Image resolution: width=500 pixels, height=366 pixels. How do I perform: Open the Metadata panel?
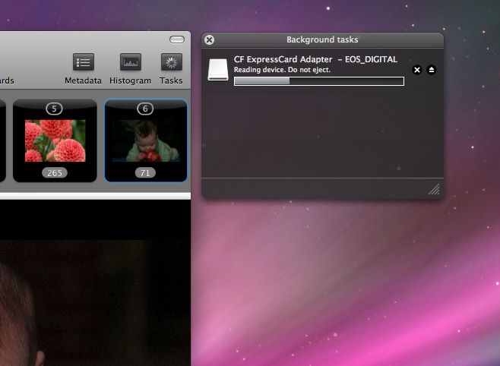click(x=83, y=63)
